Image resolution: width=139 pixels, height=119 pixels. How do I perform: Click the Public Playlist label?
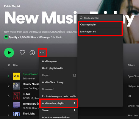tap(12, 6)
